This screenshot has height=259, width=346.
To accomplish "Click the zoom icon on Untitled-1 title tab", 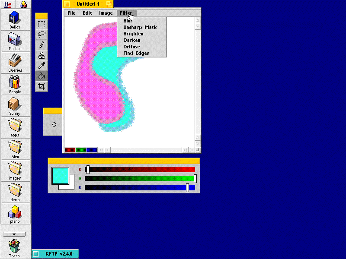I will (x=109, y=4).
